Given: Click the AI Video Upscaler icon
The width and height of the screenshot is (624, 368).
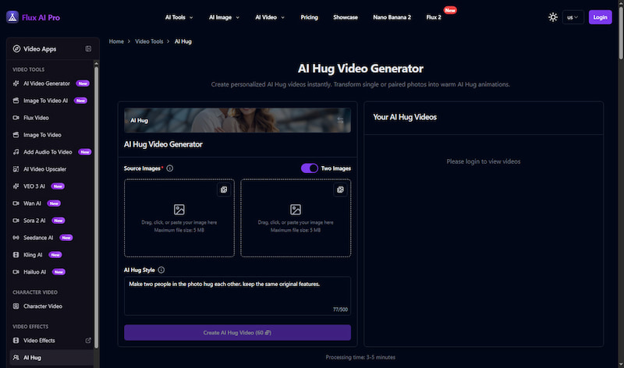Looking at the screenshot, I should 16,169.
